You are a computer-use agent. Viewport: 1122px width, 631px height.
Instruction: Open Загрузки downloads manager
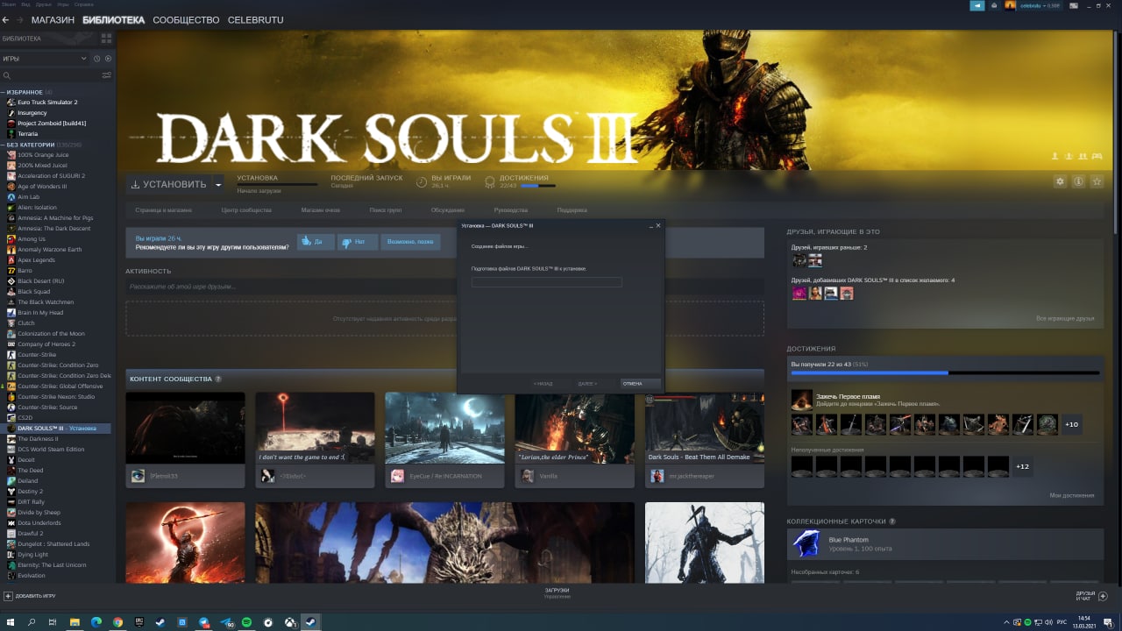click(x=557, y=593)
